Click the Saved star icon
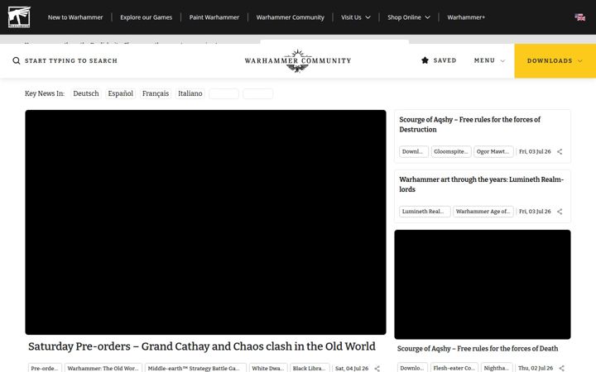This screenshot has height=372, width=596. (x=425, y=60)
